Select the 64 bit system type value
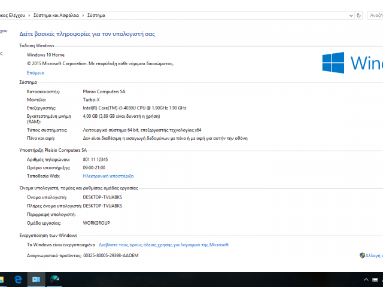 point(142,130)
